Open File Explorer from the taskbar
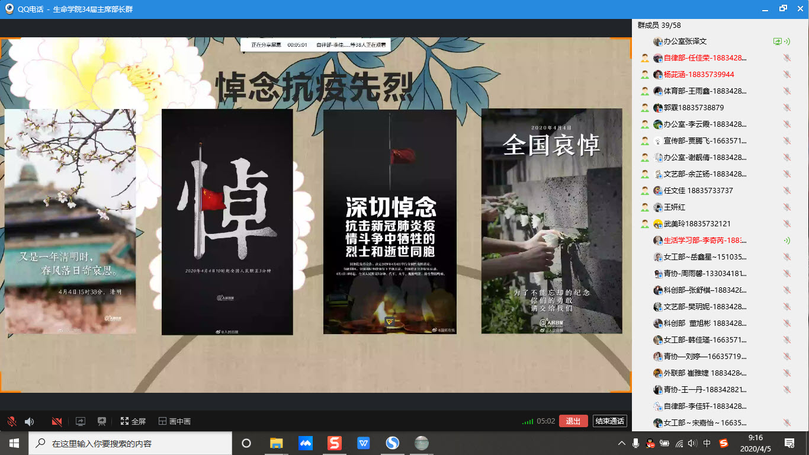Screen dimensions: 809x455 click(x=276, y=443)
